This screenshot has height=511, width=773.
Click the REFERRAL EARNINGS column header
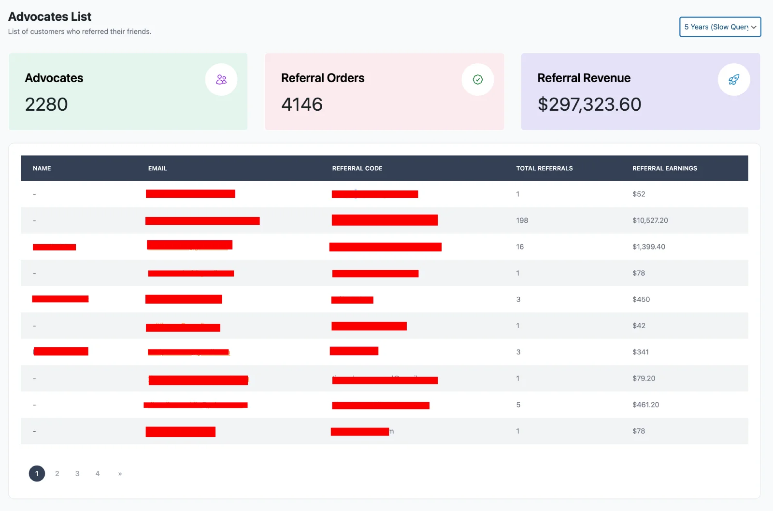(664, 168)
